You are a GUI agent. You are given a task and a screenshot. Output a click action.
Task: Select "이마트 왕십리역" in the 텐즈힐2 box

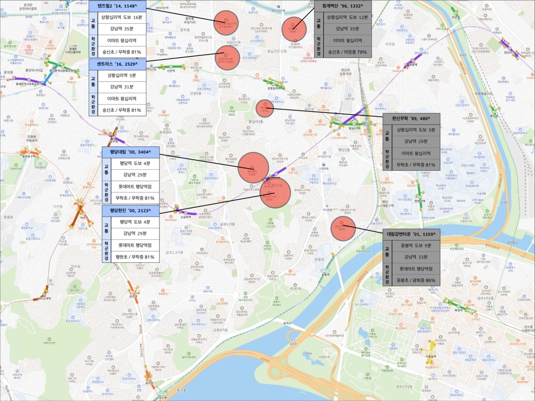(x=122, y=41)
